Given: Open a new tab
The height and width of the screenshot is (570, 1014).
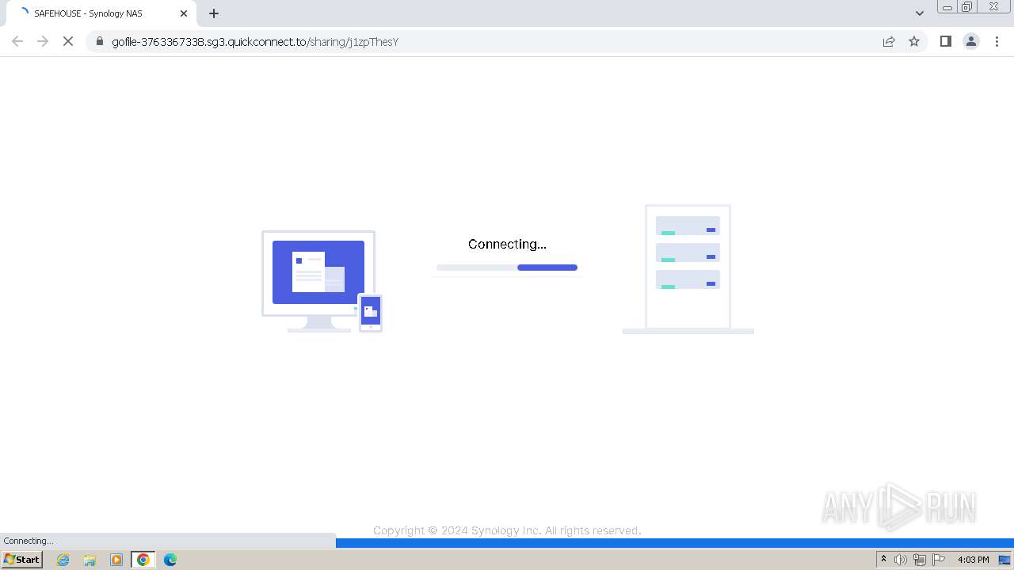Looking at the screenshot, I should tap(214, 13).
